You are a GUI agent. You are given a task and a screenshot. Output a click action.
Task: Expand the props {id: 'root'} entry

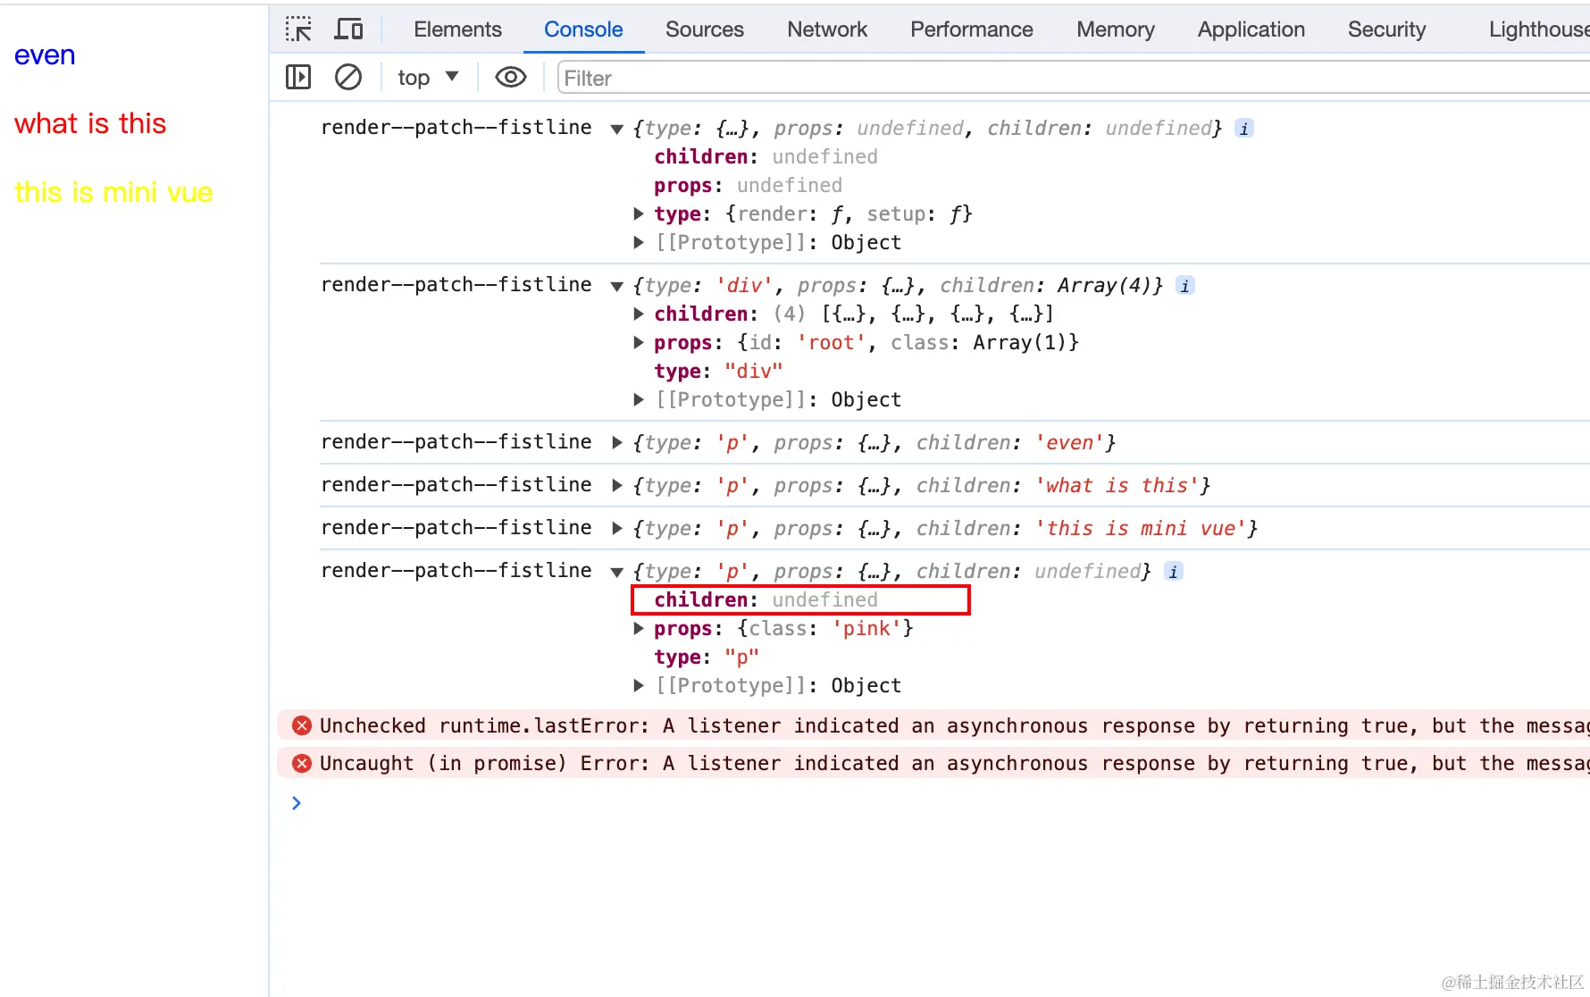639,342
